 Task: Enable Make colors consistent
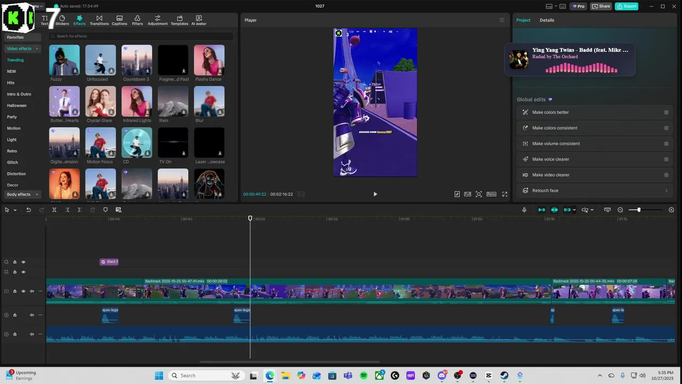[666, 128]
